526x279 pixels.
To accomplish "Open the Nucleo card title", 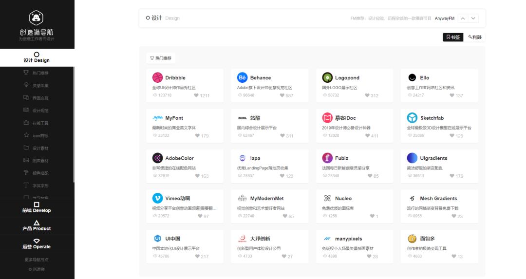I will [x=343, y=199].
